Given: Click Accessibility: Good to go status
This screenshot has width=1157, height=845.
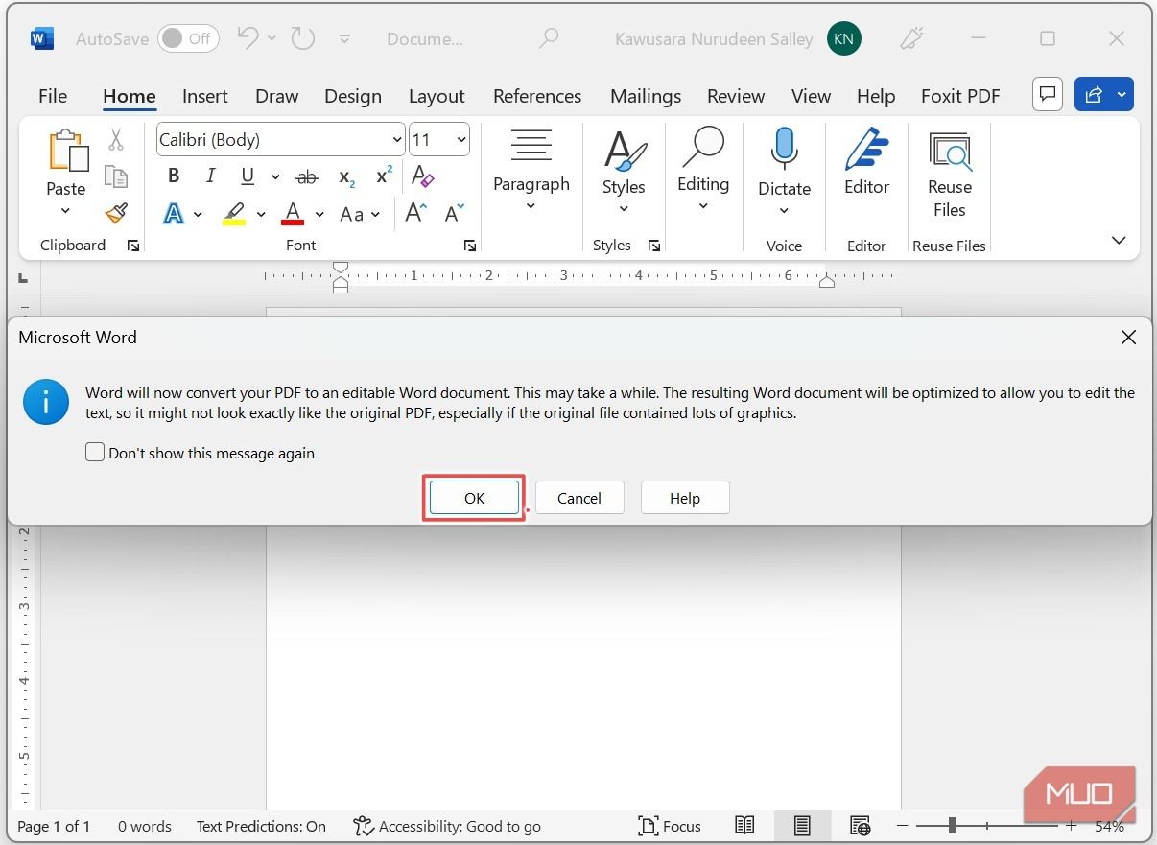Looking at the screenshot, I should [x=447, y=826].
